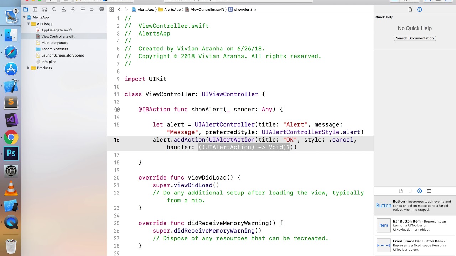The width and height of the screenshot is (456, 256).
Task: Go back in editor history
Action: click(x=119, y=10)
